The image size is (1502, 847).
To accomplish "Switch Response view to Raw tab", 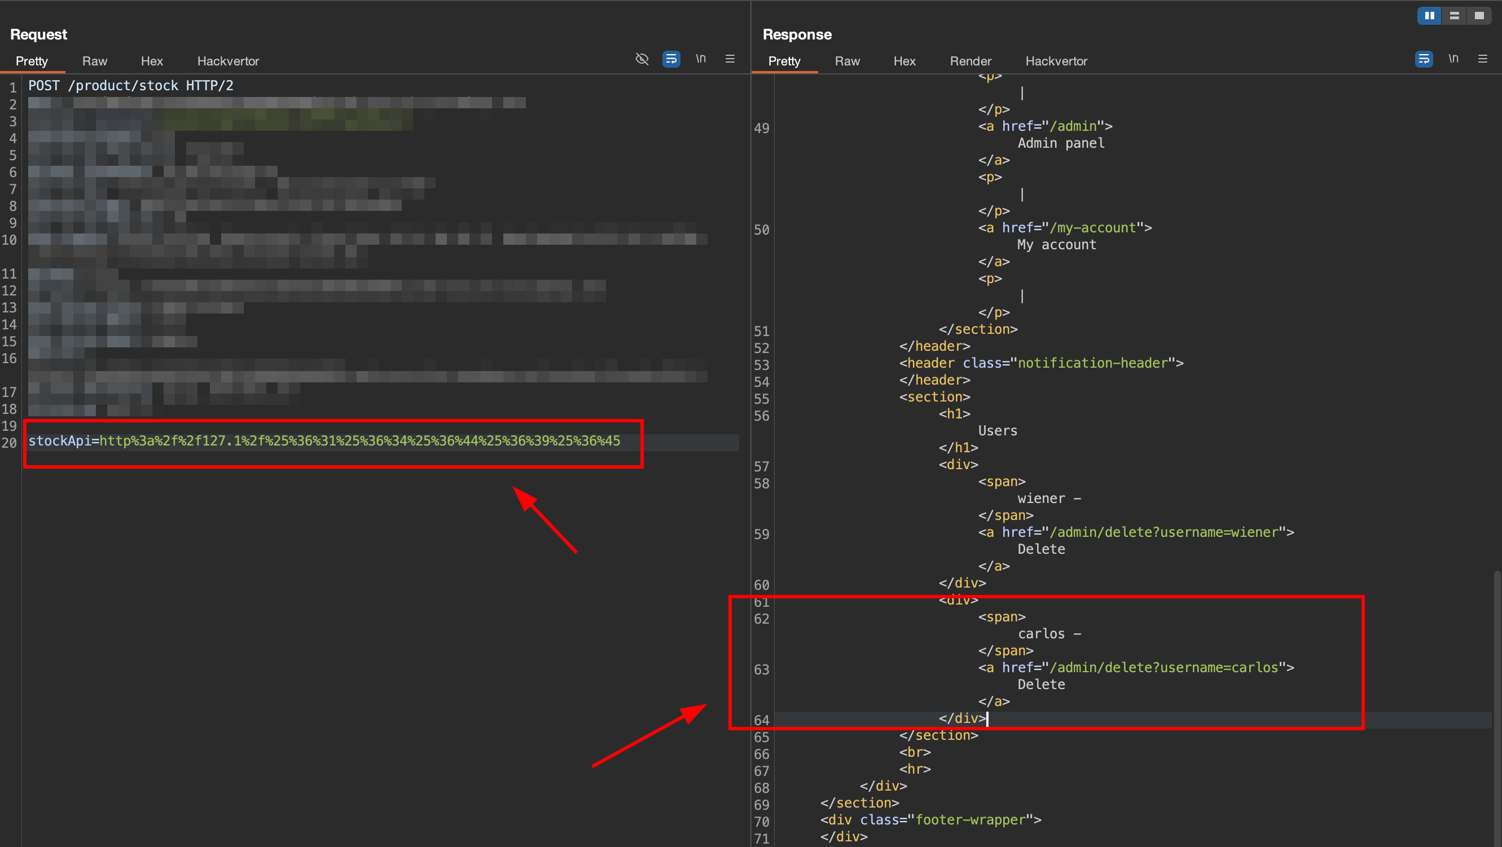I will [847, 61].
